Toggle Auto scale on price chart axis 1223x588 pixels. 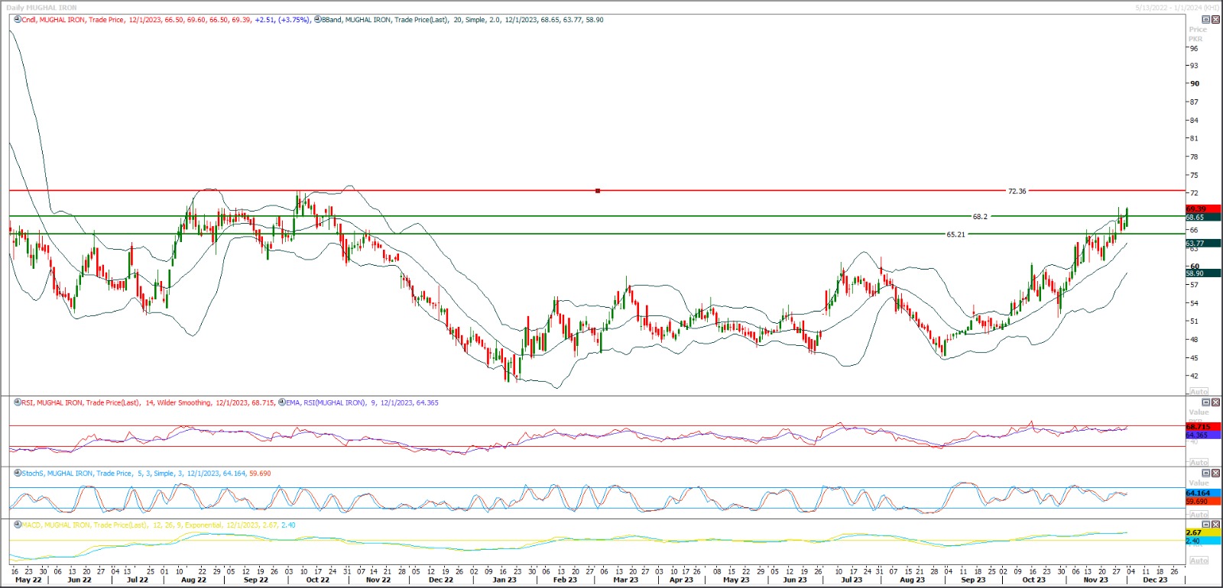(x=1199, y=391)
